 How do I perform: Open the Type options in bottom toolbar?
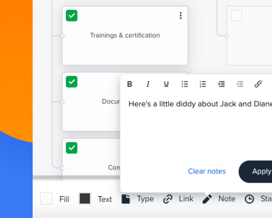point(138,199)
